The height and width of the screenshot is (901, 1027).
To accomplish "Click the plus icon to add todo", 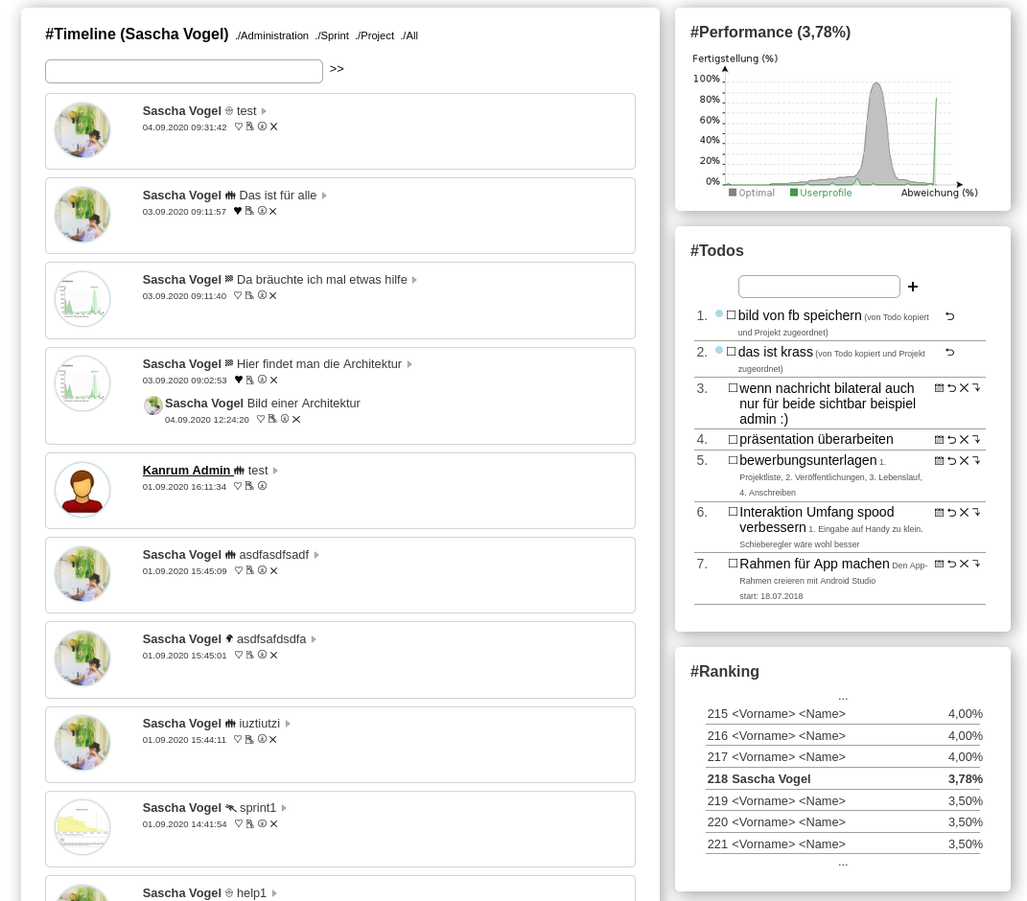I will point(913,287).
